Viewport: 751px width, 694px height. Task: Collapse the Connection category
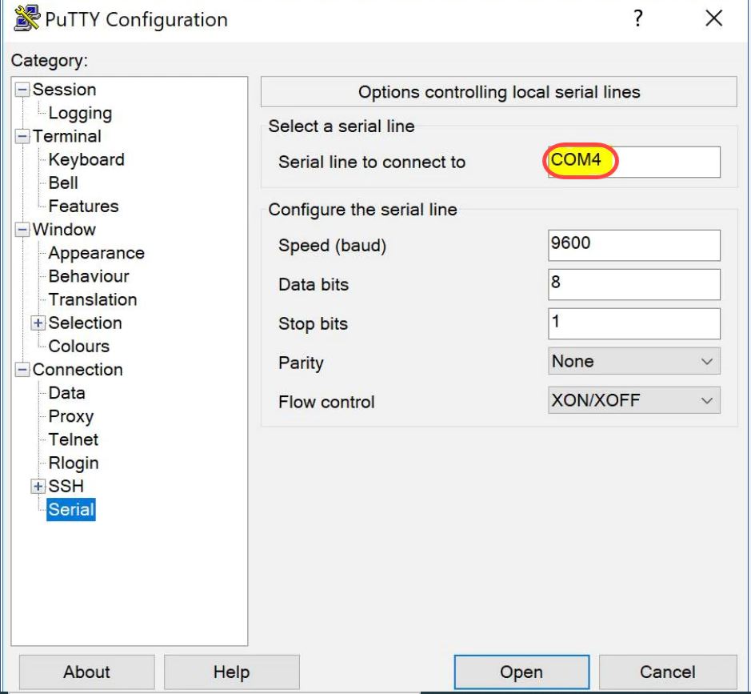click(x=22, y=370)
